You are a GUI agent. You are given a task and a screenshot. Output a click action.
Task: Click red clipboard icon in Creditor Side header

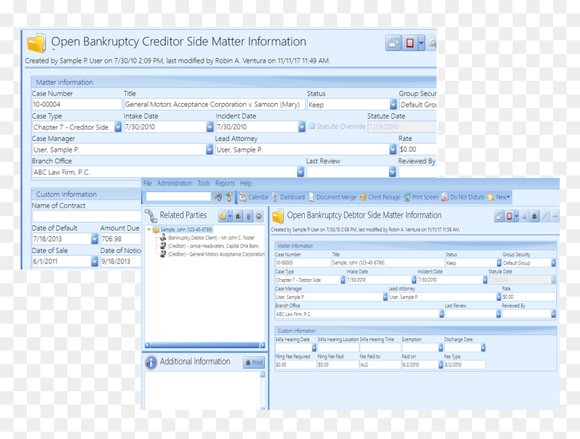pyautogui.click(x=410, y=43)
